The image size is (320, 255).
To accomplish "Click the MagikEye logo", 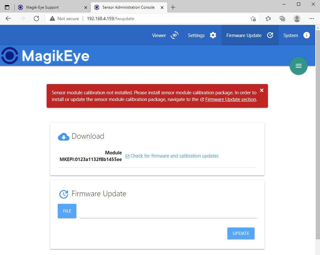I will pos(45,56).
